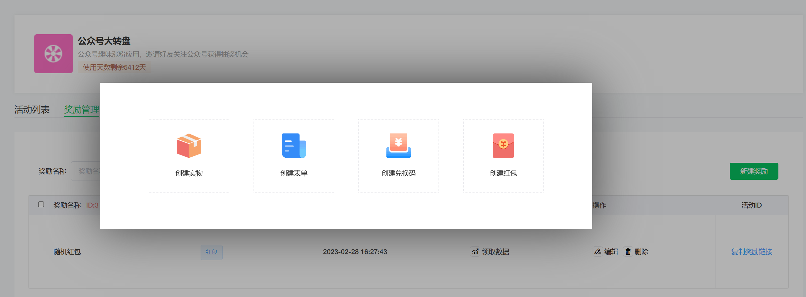Switch to the 活动列表 tab

[31, 109]
